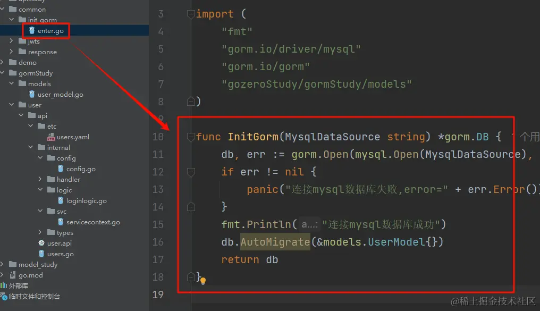Click the "gozeroStudy/gormStudy/models" import path
The width and height of the screenshot is (540, 311).
coord(316,84)
